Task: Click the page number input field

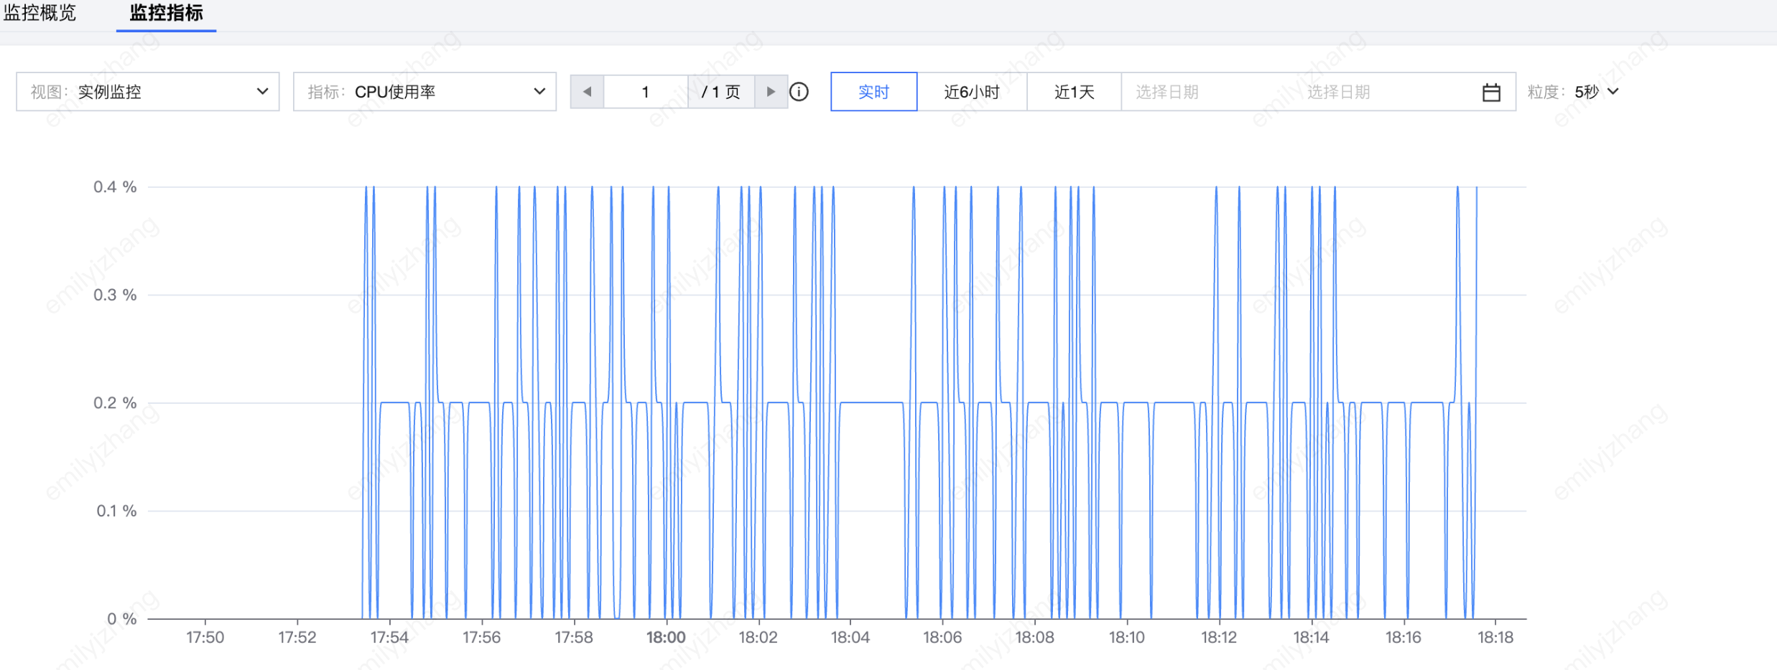Action: point(645,92)
